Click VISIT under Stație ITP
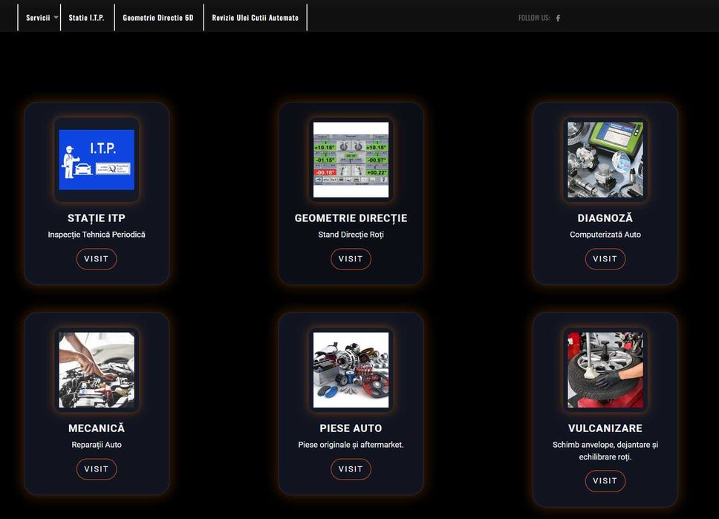This screenshot has height=519, width=719. [97, 259]
